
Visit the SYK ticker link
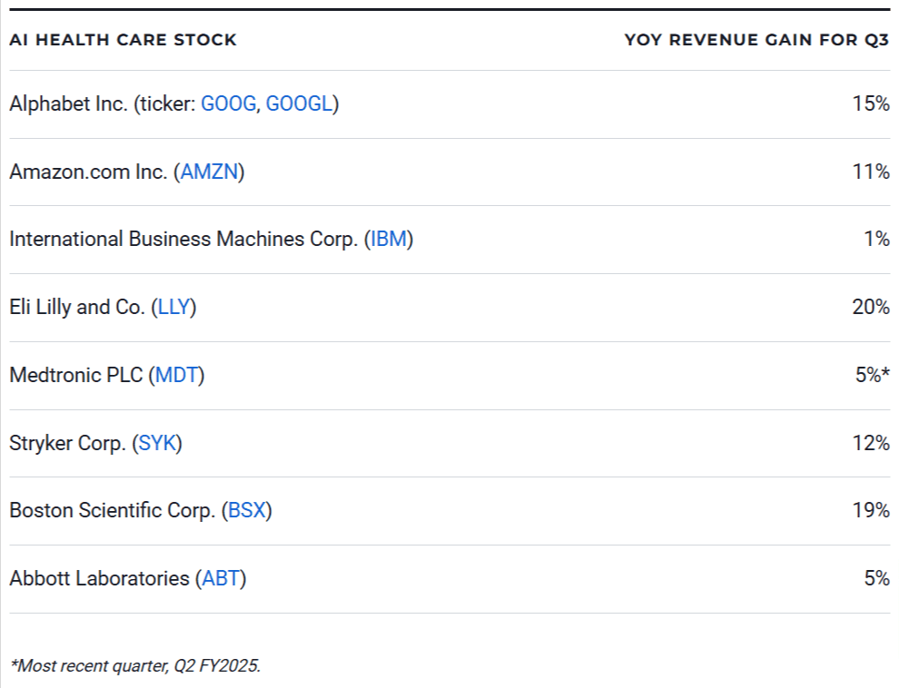point(157,443)
